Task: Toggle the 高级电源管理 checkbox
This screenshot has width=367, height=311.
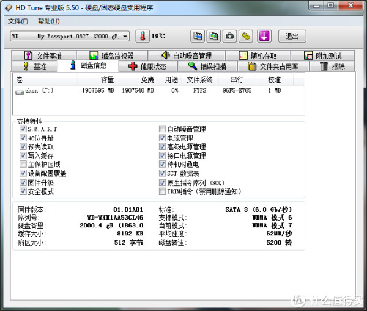Action: click(162, 146)
